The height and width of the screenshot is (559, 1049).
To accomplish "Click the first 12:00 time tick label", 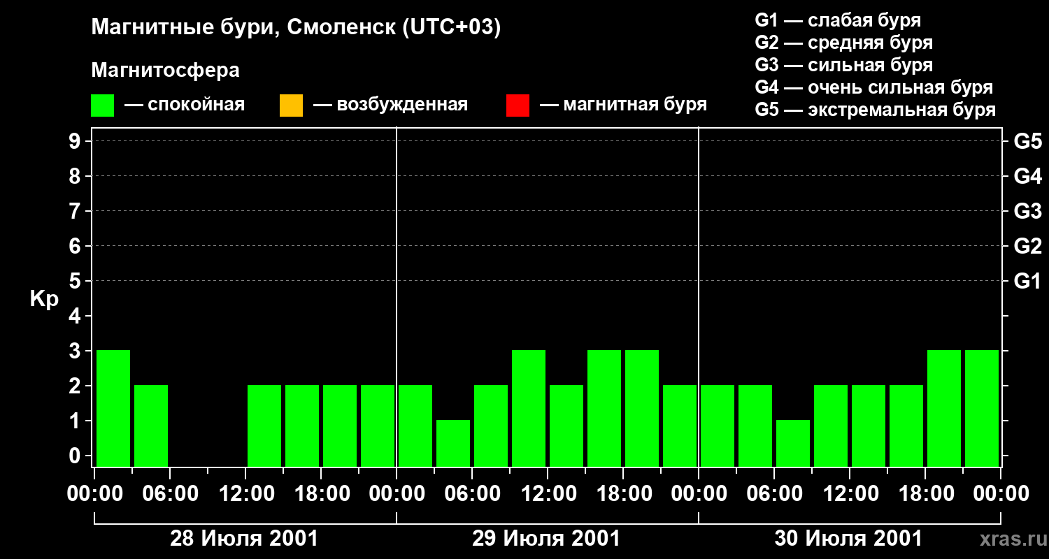I will point(245,494).
